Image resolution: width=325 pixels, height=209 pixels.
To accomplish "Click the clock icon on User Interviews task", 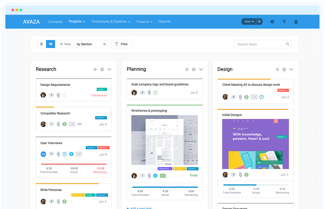I will pyautogui.click(x=65, y=154).
